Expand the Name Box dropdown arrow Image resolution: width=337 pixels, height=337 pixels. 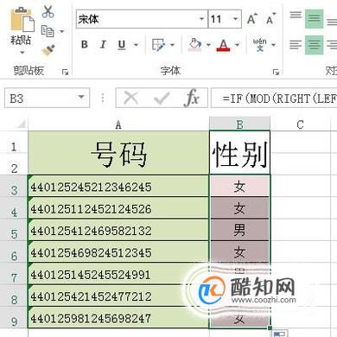click(x=81, y=98)
